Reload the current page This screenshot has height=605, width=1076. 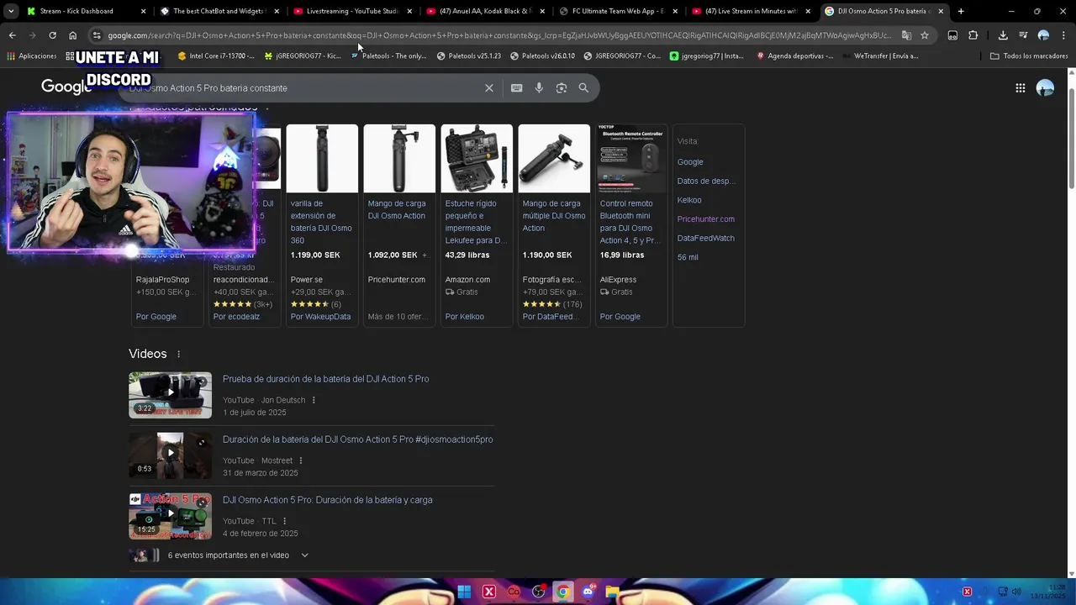[x=52, y=35]
